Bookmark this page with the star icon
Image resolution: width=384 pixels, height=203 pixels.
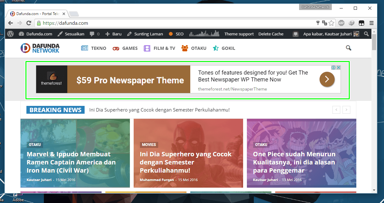(x=331, y=23)
